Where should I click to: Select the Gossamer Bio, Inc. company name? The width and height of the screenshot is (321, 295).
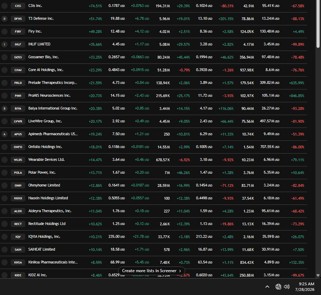point(43,57)
